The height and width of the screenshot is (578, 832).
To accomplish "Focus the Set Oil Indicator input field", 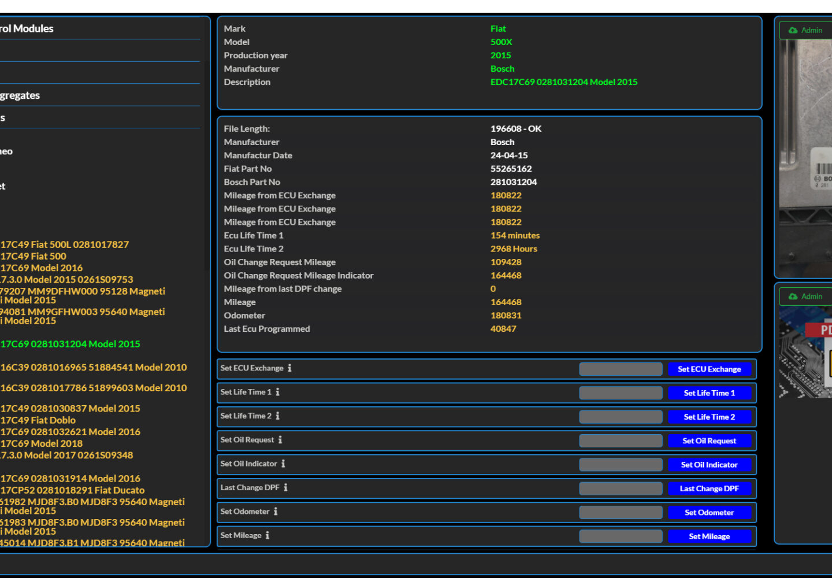I will pos(621,465).
